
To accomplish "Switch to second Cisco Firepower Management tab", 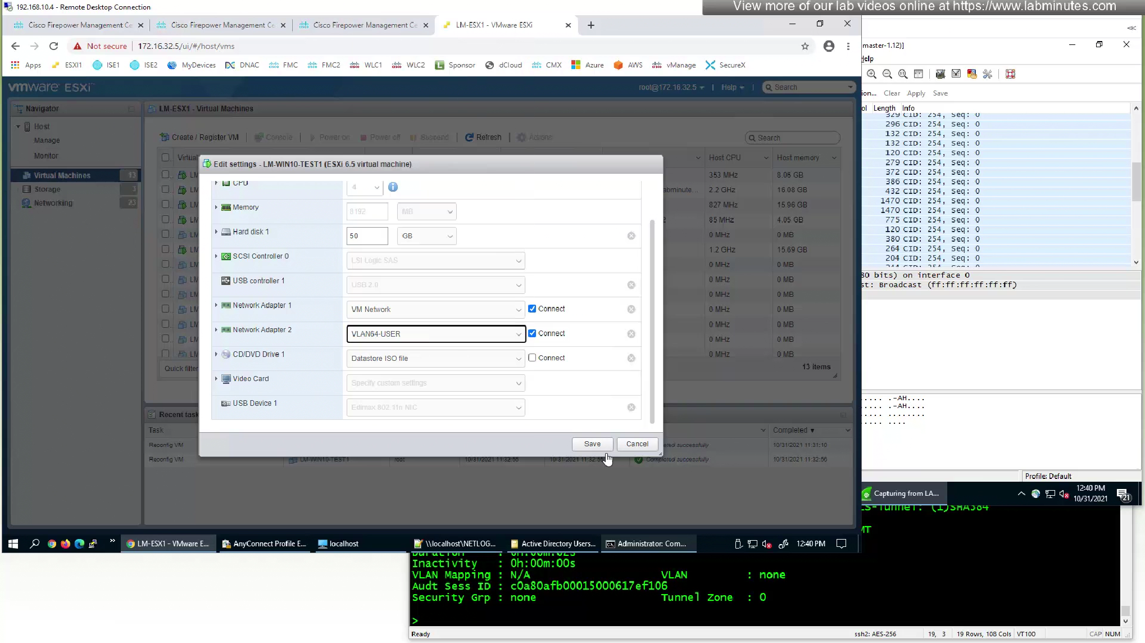I will 221,25.
